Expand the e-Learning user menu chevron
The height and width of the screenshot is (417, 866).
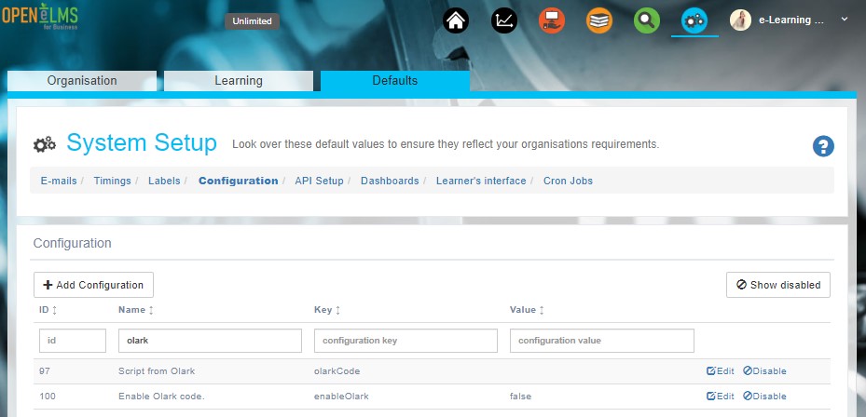845,20
